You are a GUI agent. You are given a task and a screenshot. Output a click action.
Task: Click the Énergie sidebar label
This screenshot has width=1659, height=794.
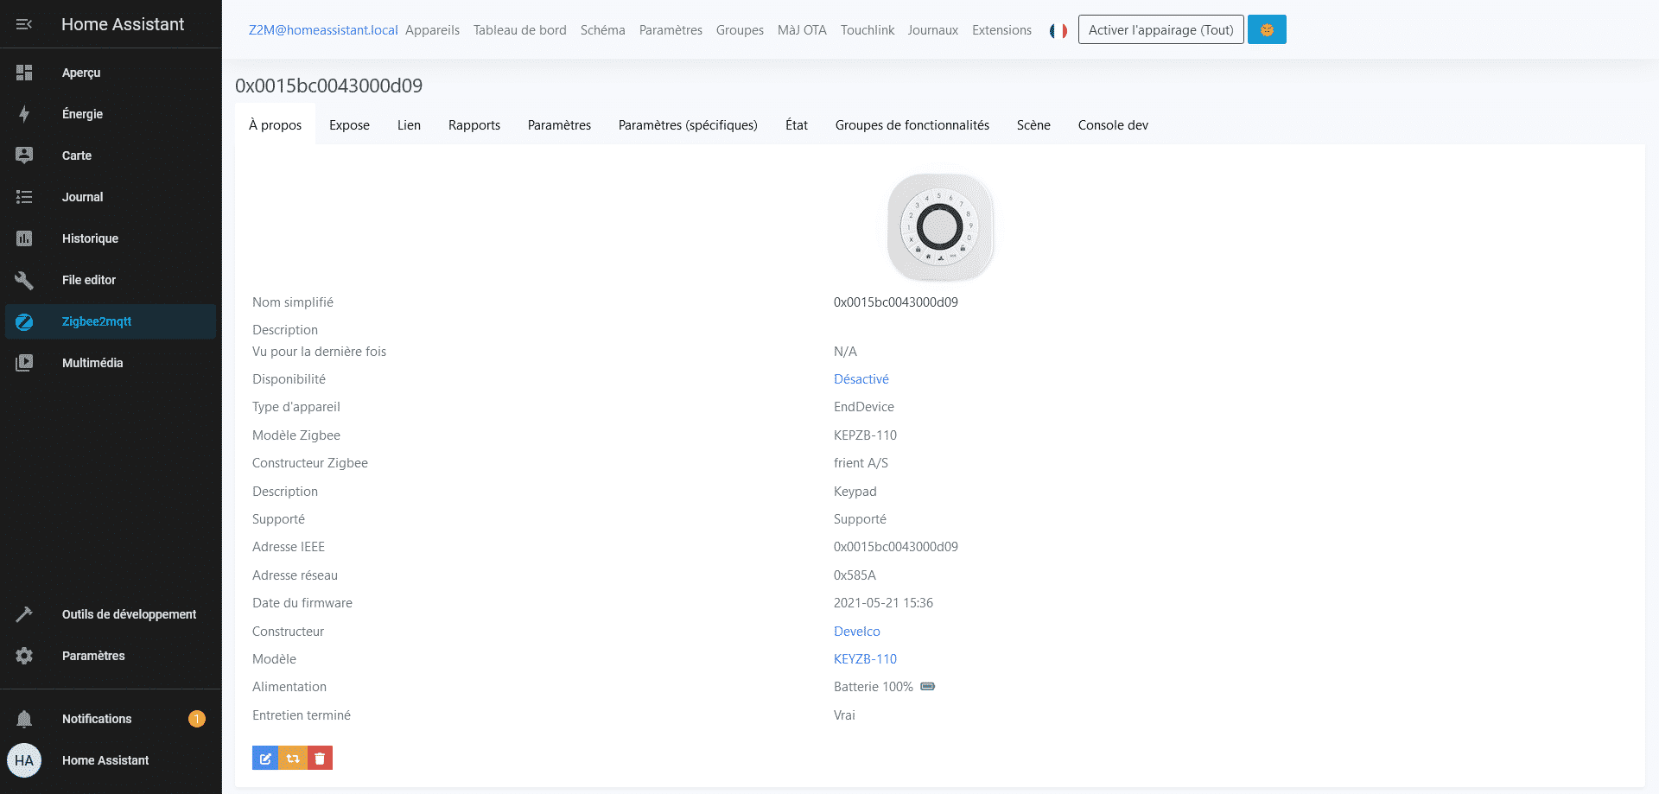[82, 114]
